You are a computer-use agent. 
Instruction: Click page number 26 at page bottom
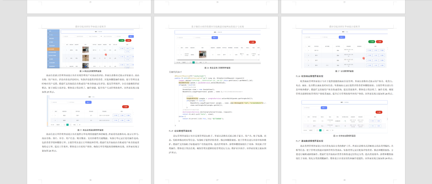(90, 180)
